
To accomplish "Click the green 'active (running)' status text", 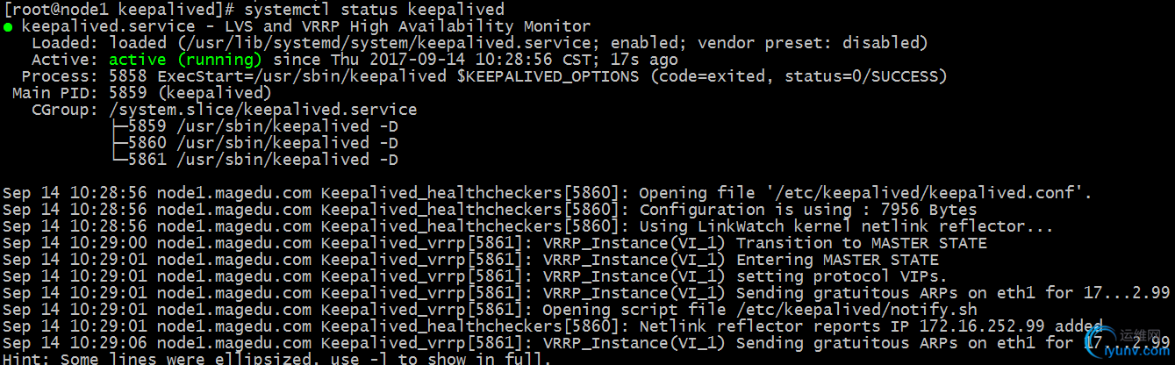I will 185,60.
